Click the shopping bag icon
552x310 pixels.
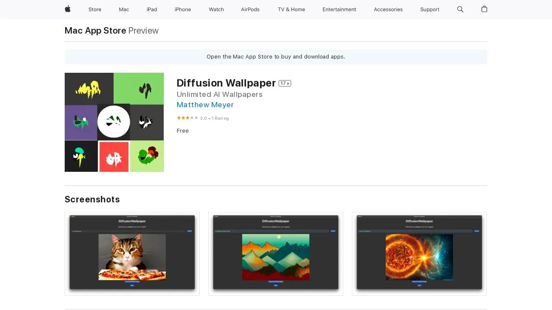[484, 9]
